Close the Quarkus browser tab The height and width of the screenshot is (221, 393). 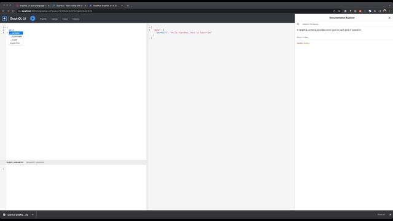point(85,6)
